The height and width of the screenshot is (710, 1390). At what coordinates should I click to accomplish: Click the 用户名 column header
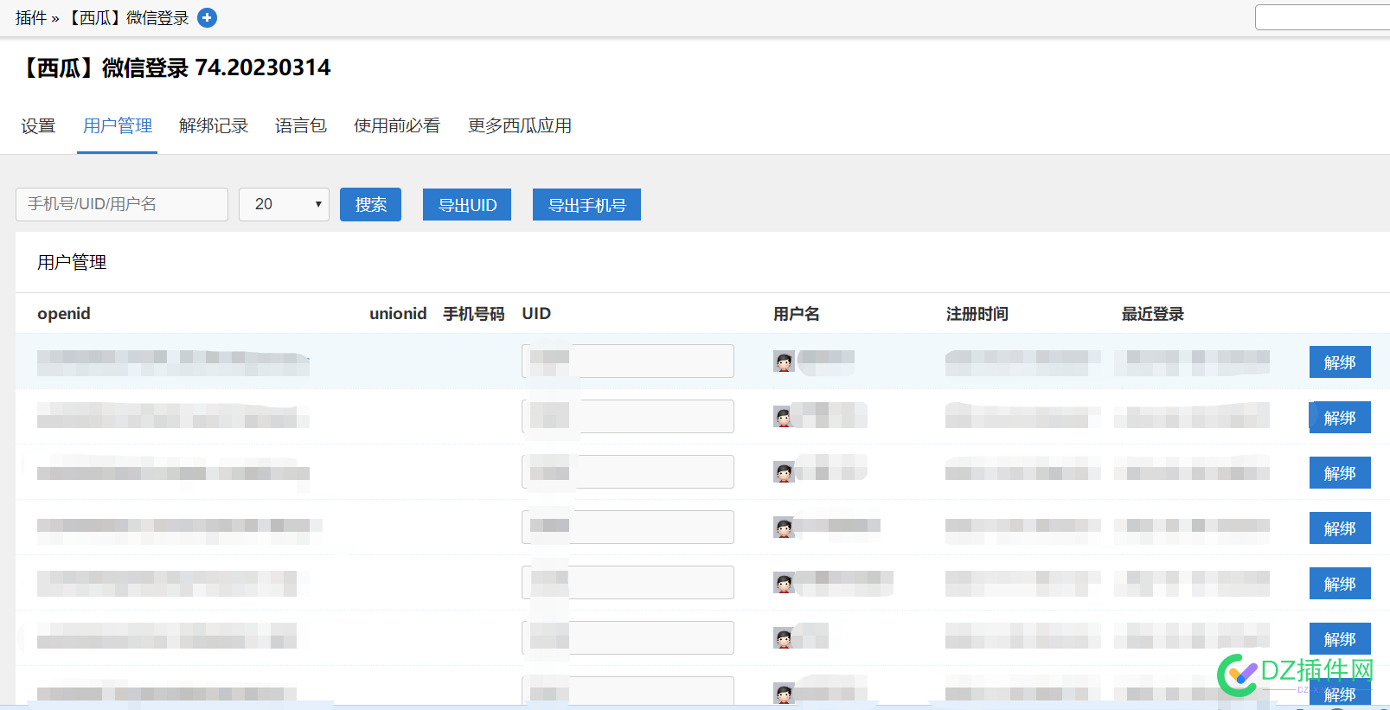pyautogui.click(x=797, y=314)
